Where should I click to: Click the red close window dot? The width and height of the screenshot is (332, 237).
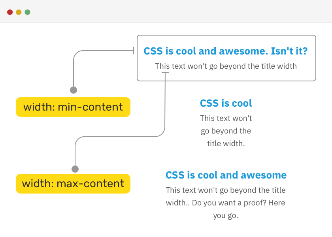pos(10,12)
